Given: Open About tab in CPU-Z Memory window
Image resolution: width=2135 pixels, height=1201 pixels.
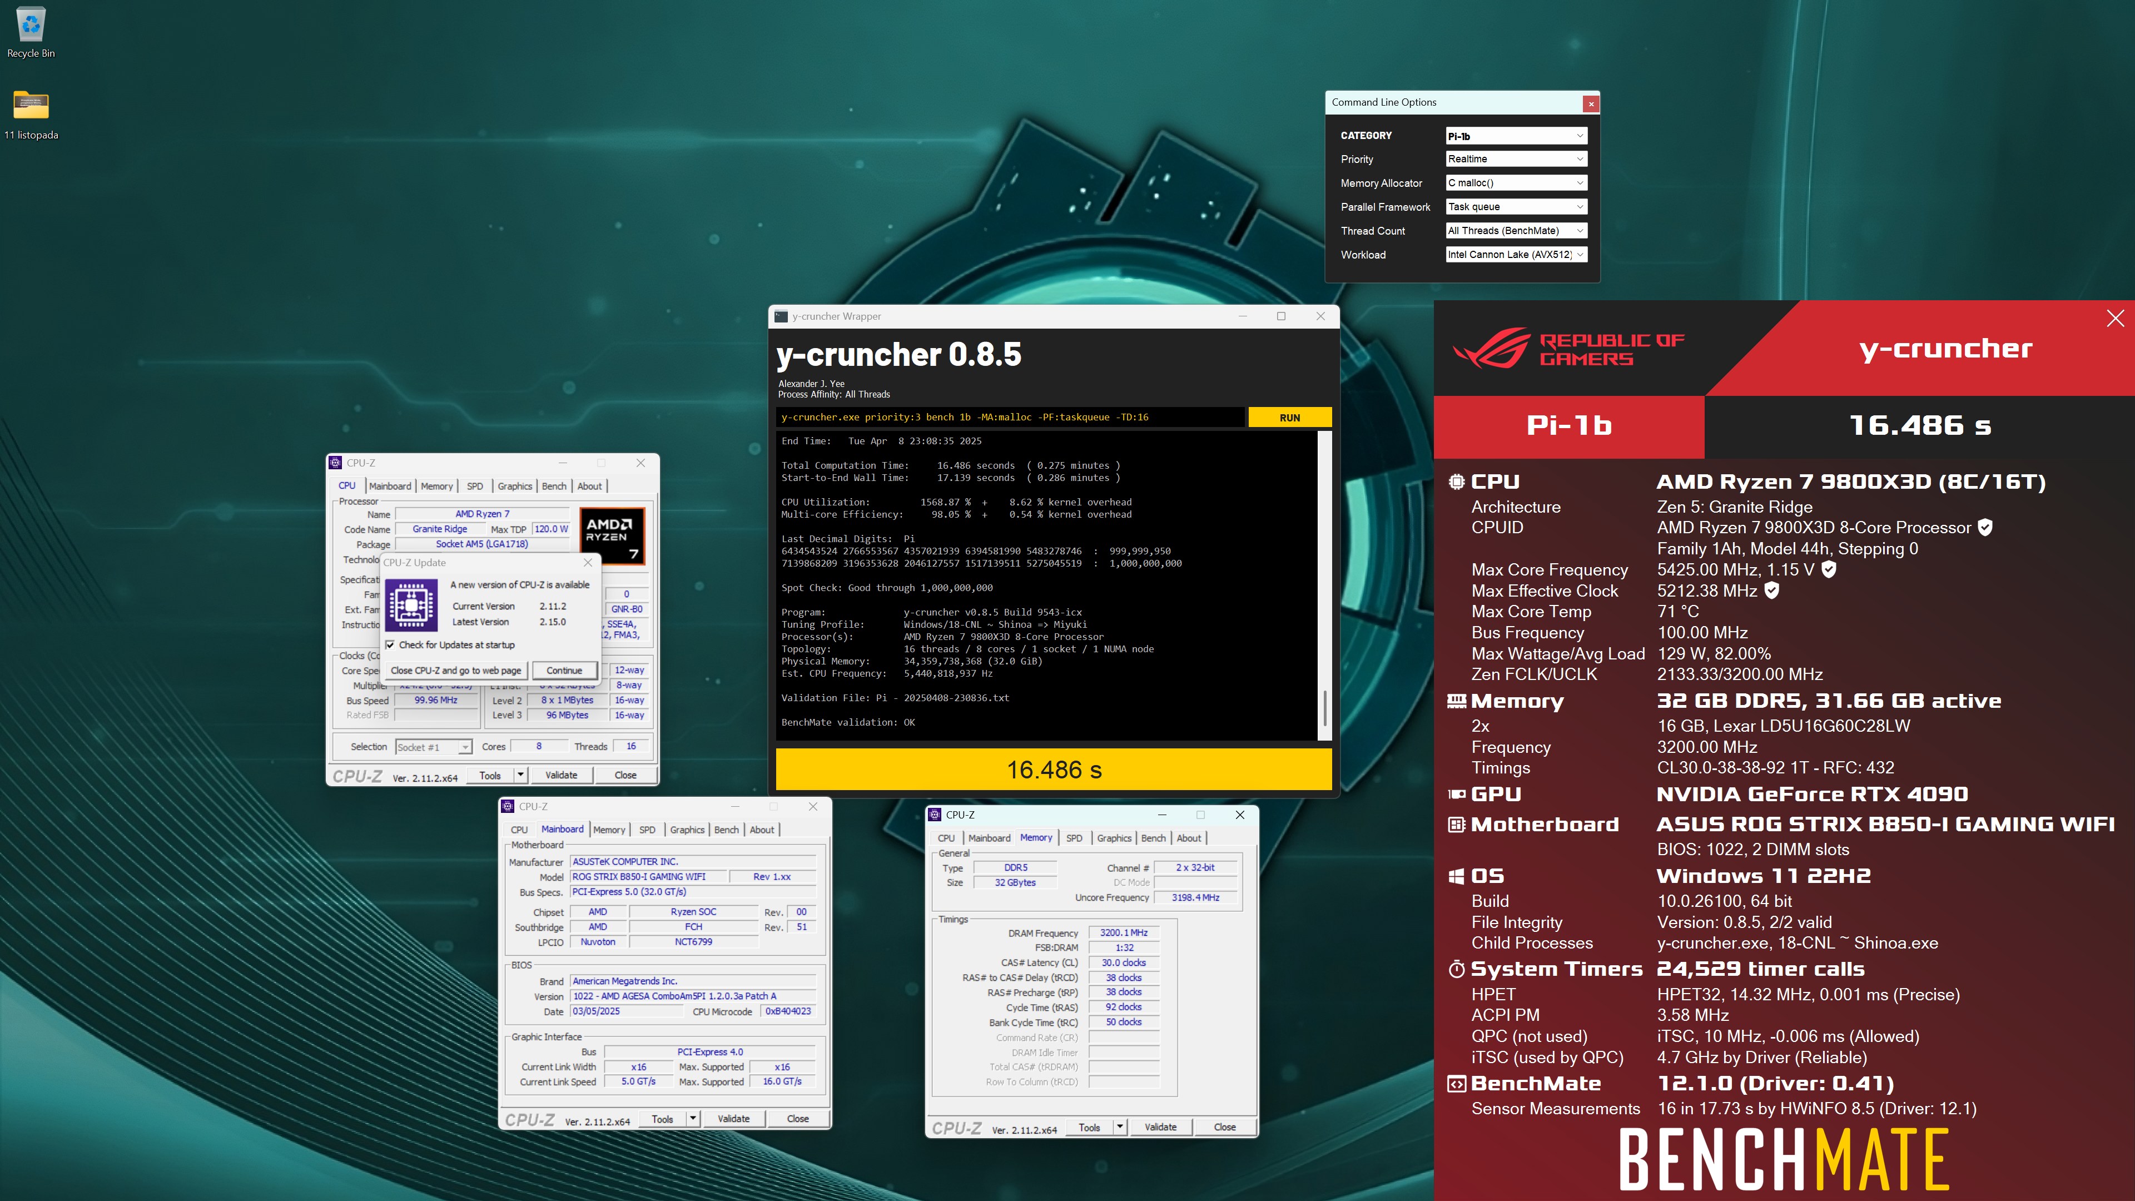Looking at the screenshot, I should [1189, 838].
